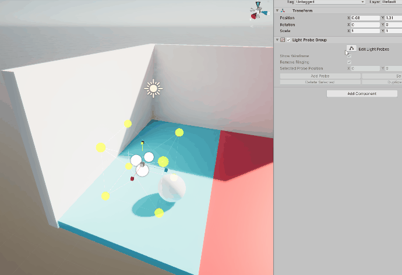
Task: Click the Scale X input field
Action: tap(365, 31)
